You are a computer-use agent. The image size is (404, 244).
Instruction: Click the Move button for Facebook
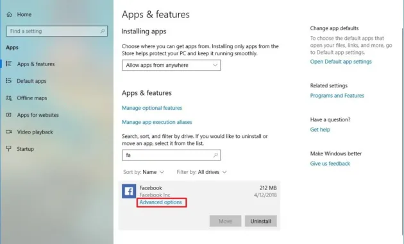(226, 221)
